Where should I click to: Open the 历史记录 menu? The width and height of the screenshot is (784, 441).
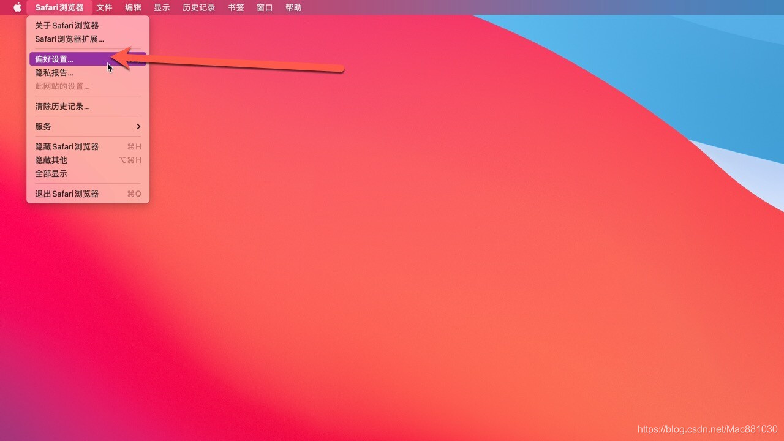[199, 7]
